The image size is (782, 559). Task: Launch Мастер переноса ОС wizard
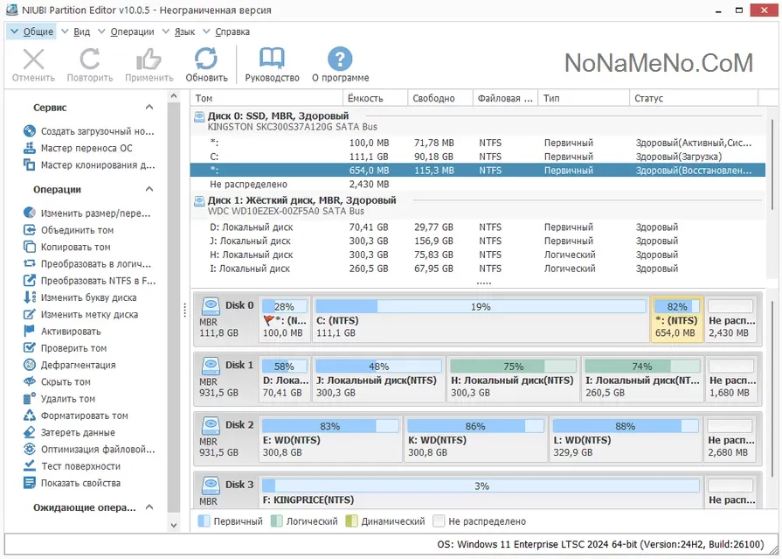[86, 148]
